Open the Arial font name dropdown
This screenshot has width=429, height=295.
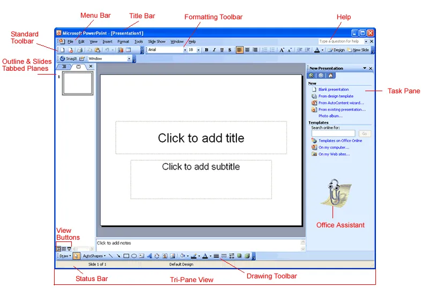click(x=185, y=50)
